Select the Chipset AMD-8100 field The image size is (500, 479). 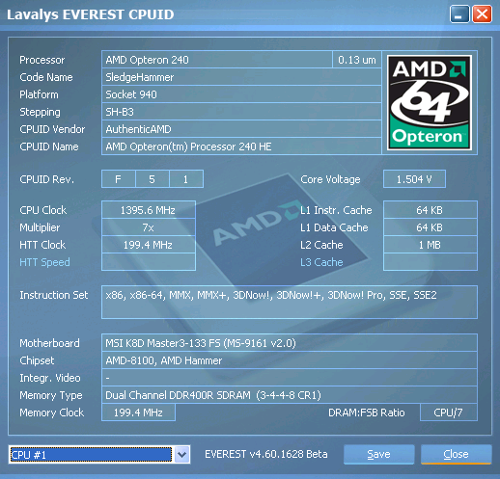290,360
